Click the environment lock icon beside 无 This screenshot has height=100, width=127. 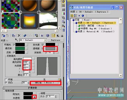60,80
